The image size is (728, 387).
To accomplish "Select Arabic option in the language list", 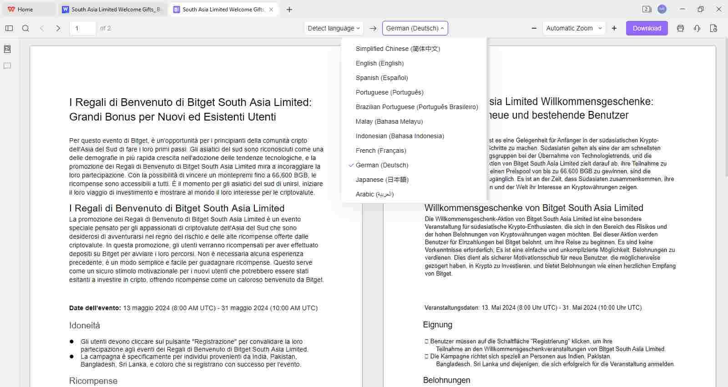I will (x=414, y=194).
